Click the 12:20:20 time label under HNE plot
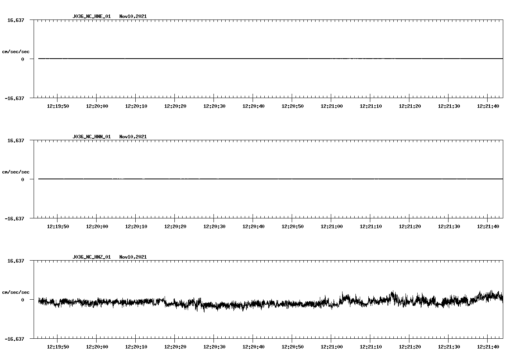Viewport: 531px width, 361px height. [175, 106]
